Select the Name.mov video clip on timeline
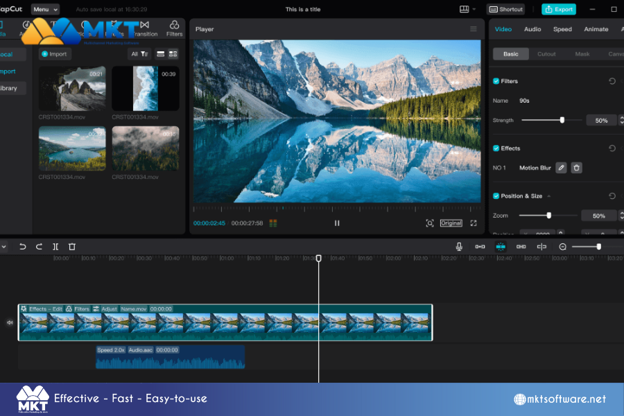 click(225, 322)
